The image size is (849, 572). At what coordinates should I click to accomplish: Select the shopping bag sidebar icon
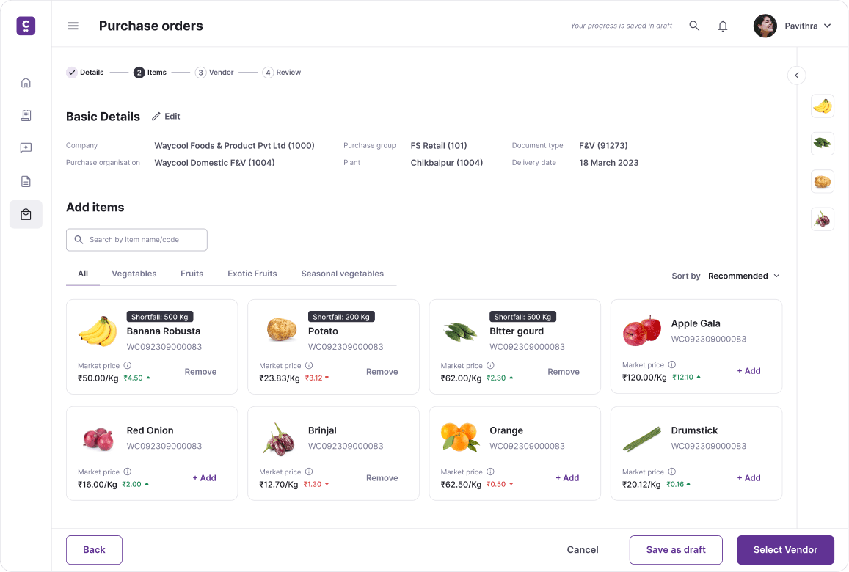point(26,214)
